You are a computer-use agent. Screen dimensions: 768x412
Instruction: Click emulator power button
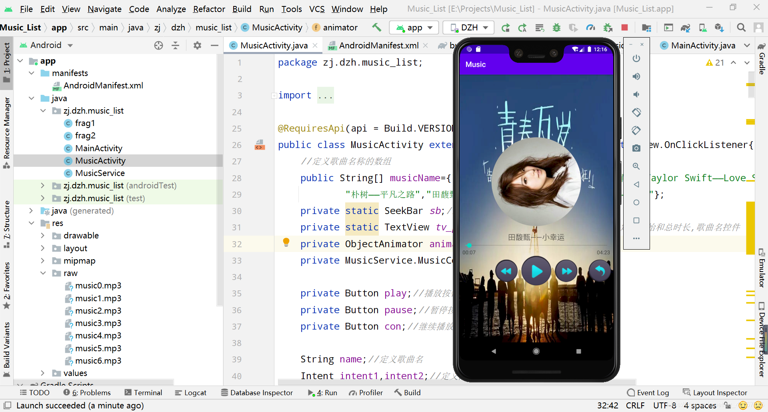click(x=636, y=59)
